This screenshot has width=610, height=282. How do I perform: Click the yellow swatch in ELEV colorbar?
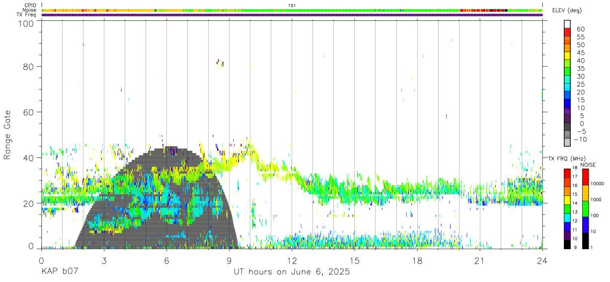(x=568, y=55)
